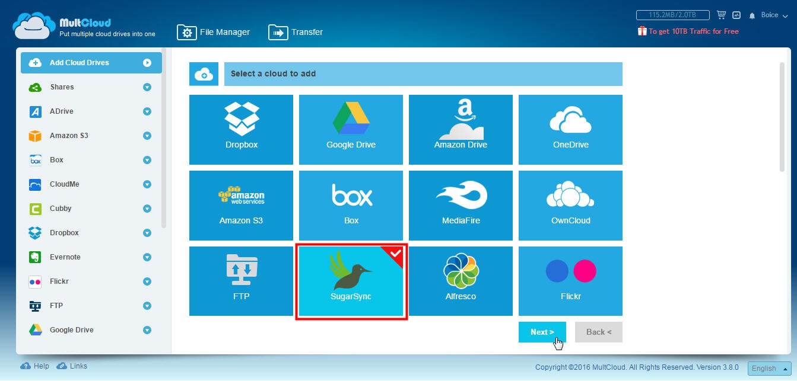Open the File Manager tab
The image size is (797, 381).
tap(214, 32)
